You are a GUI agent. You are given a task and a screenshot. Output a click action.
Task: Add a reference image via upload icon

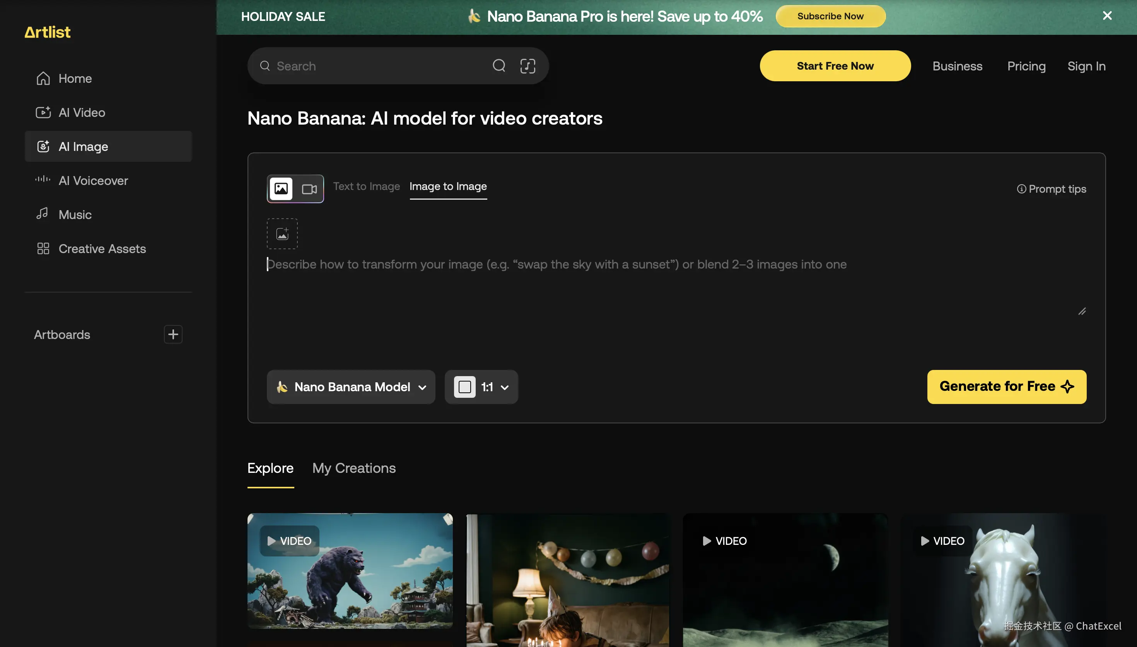pyautogui.click(x=282, y=234)
